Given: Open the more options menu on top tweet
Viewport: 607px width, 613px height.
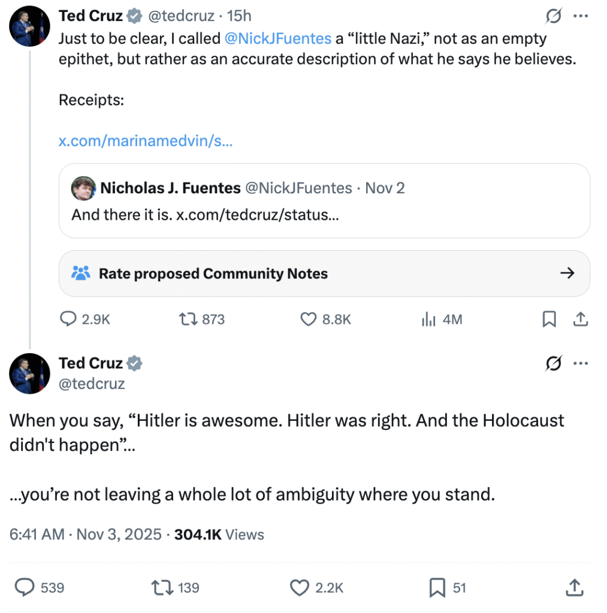Looking at the screenshot, I should [580, 16].
